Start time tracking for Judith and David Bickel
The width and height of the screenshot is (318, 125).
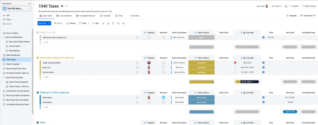tap(263, 63)
